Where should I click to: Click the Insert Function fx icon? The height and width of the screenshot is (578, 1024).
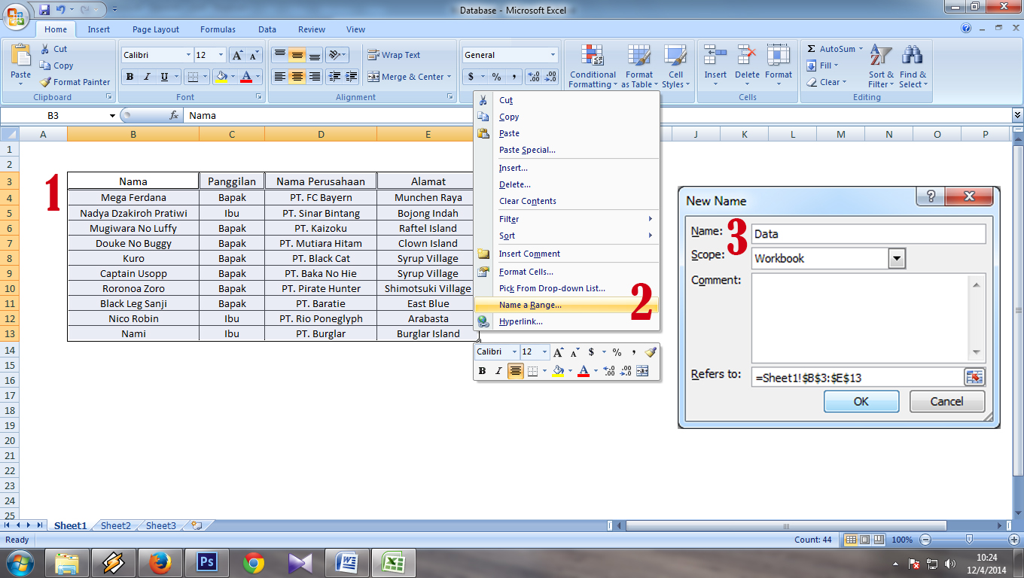[x=174, y=115]
